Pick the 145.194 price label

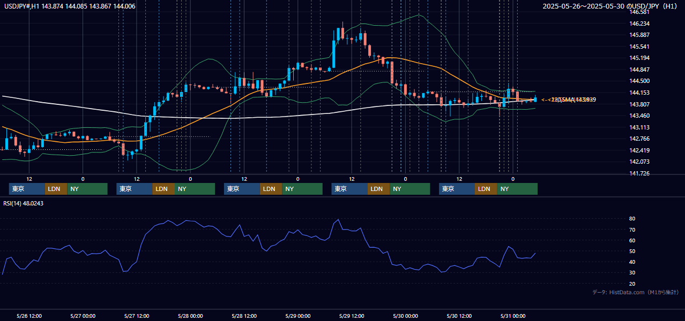tap(639, 58)
